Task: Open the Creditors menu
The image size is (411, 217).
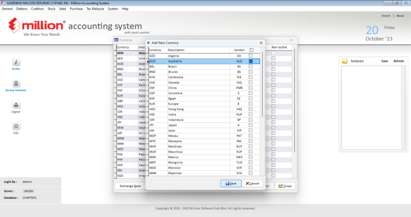Action: (x=37, y=9)
